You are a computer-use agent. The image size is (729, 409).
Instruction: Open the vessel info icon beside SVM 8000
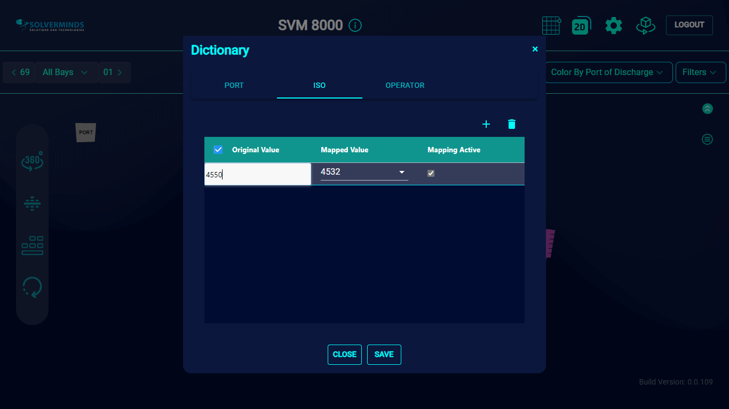coord(355,25)
